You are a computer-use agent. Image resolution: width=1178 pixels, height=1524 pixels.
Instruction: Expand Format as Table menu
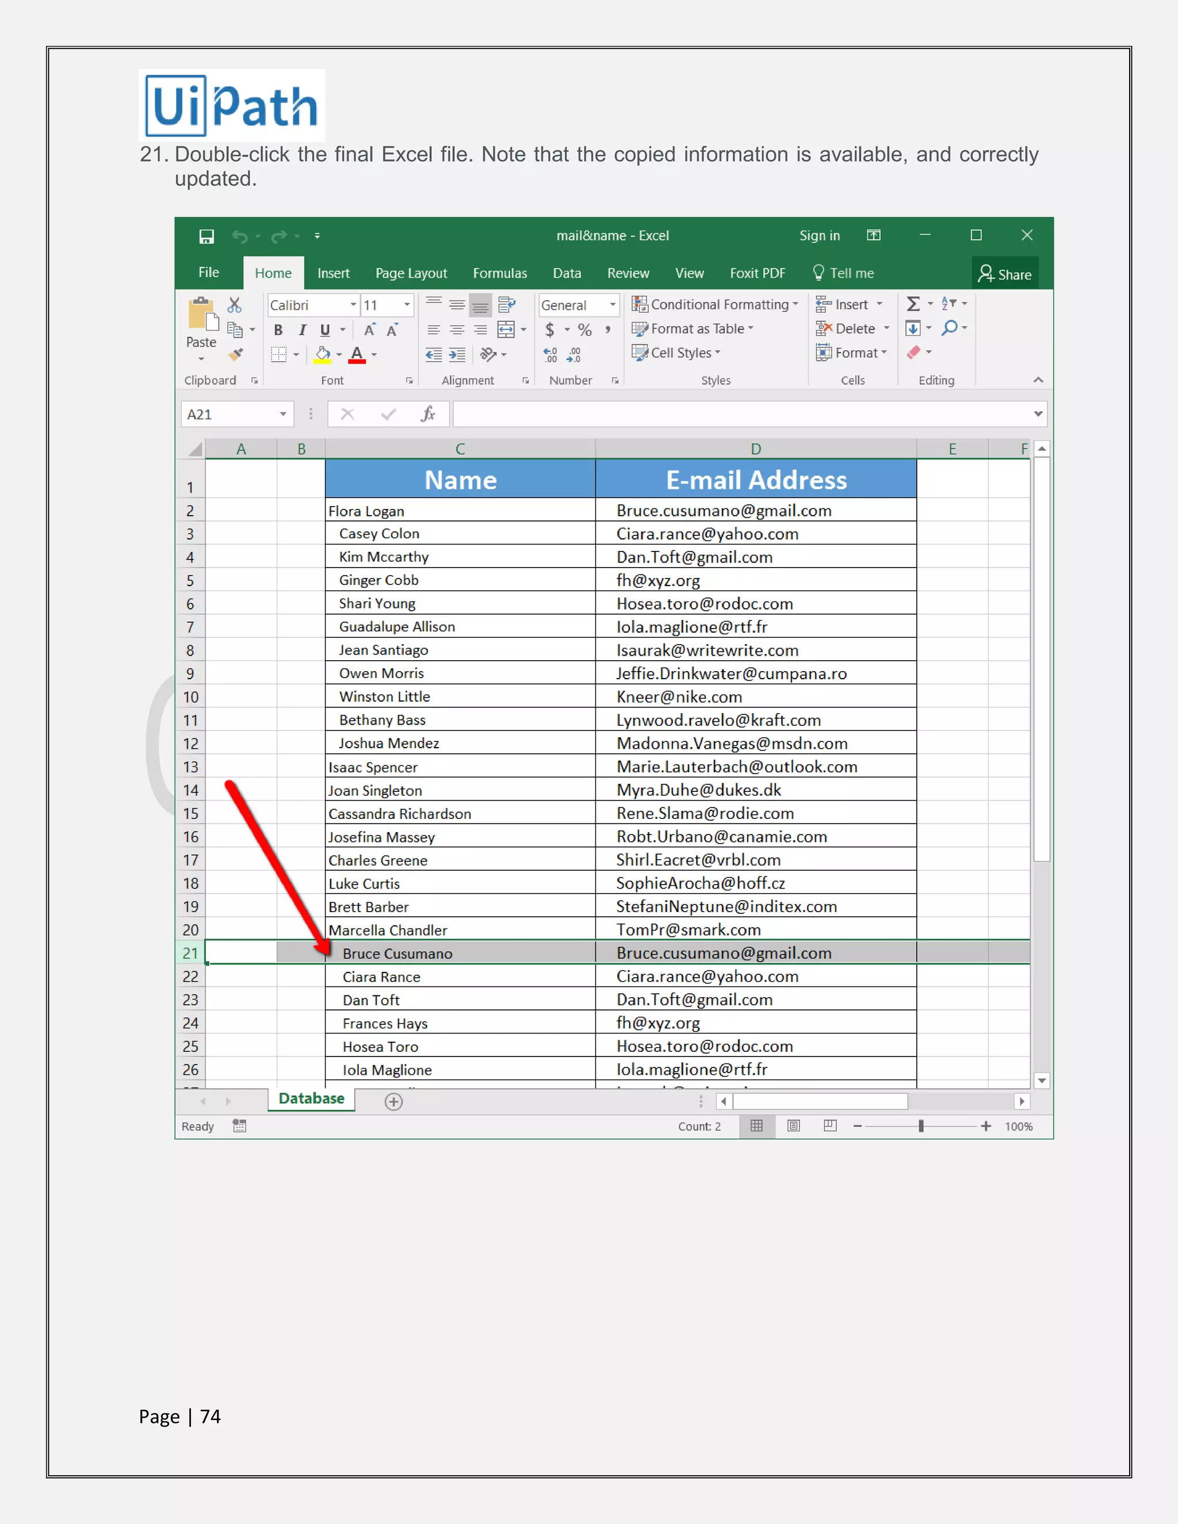[693, 328]
